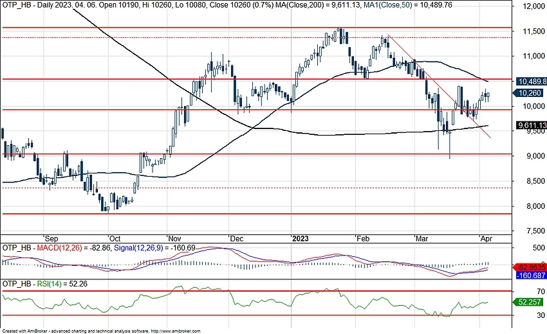This screenshot has height=334, width=547.
Task: Click the 8,500 price axis label
Action: pos(535,181)
